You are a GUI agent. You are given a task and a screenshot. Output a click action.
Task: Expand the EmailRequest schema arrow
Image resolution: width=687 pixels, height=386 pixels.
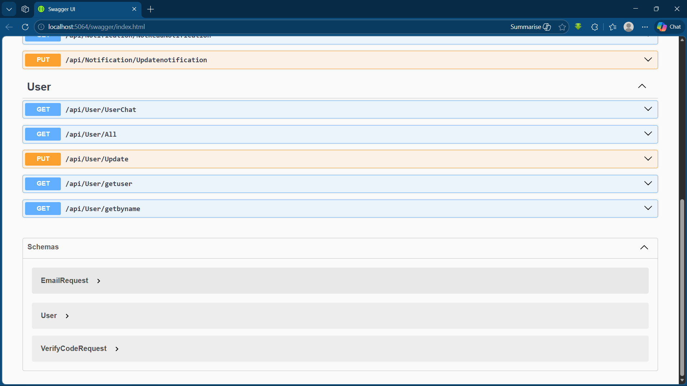click(99, 281)
